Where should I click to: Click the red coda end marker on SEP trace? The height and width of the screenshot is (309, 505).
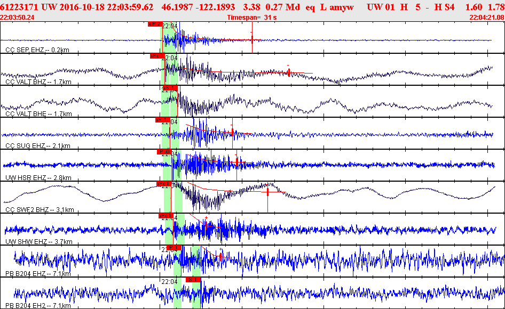click(252, 39)
